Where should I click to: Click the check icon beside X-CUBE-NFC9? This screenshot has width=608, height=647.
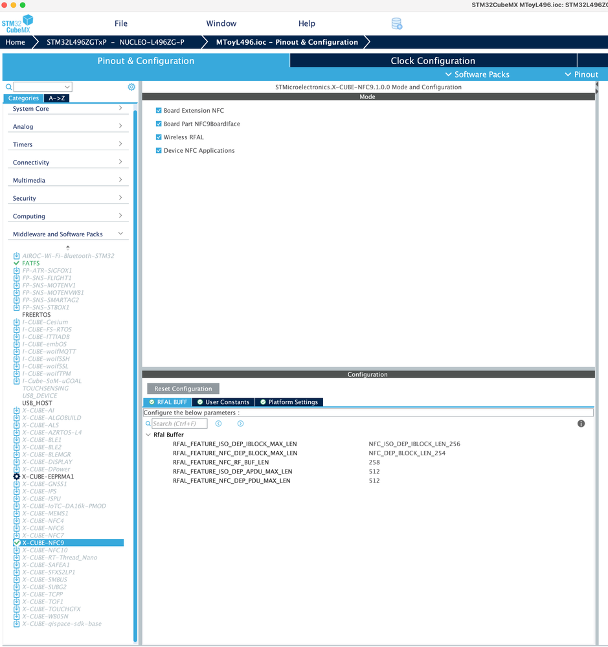[17, 543]
